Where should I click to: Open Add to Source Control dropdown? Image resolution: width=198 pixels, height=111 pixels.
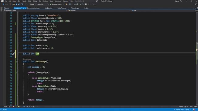point(182,109)
